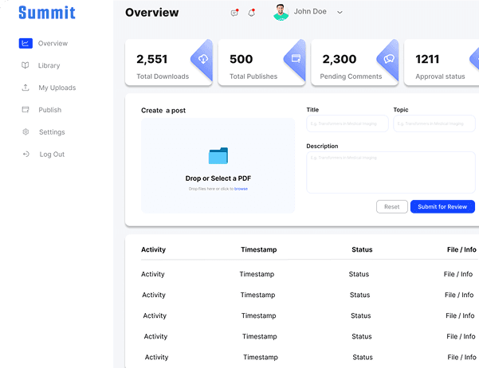Focus the Topic input field
The width and height of the screenshot is (479, 368).
[434, 123]
